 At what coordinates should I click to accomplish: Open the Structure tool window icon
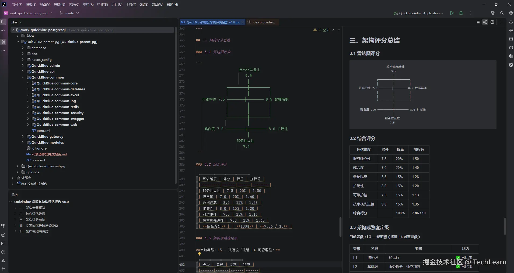click(3, 42)
